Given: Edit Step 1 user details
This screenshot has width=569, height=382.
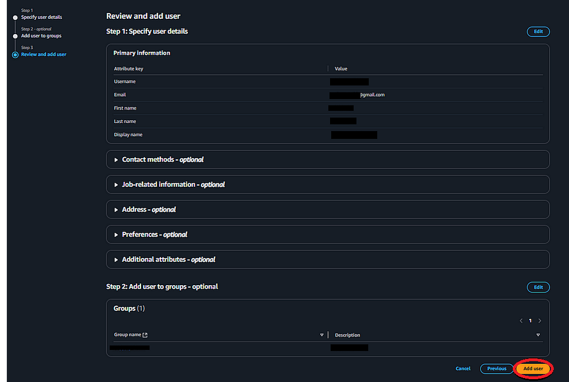Looking at the screenshot, I should [x=538, y=32].
